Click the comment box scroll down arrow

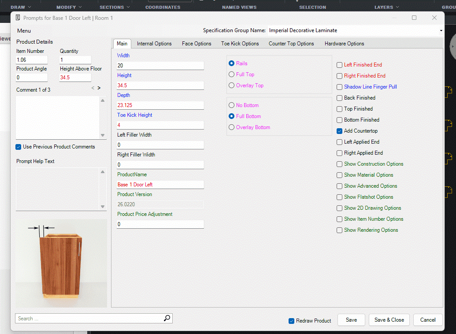(x=103, y=135)
